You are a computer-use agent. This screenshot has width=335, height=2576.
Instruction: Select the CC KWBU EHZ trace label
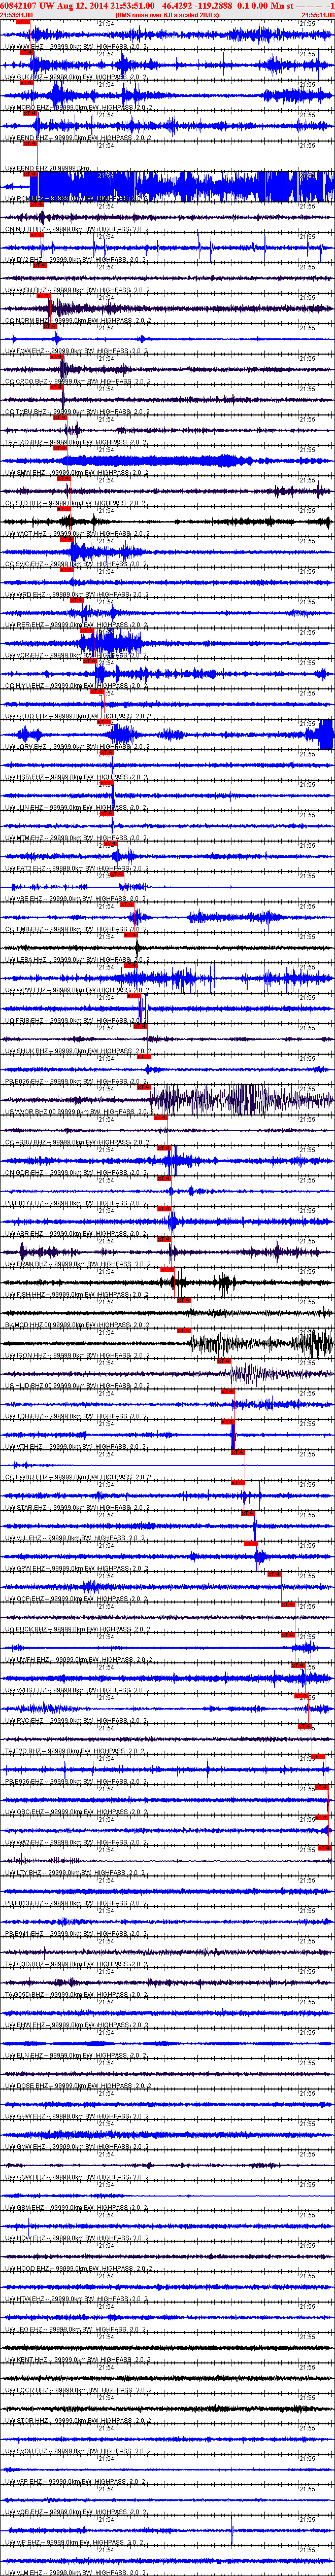tap(78, 1478)
